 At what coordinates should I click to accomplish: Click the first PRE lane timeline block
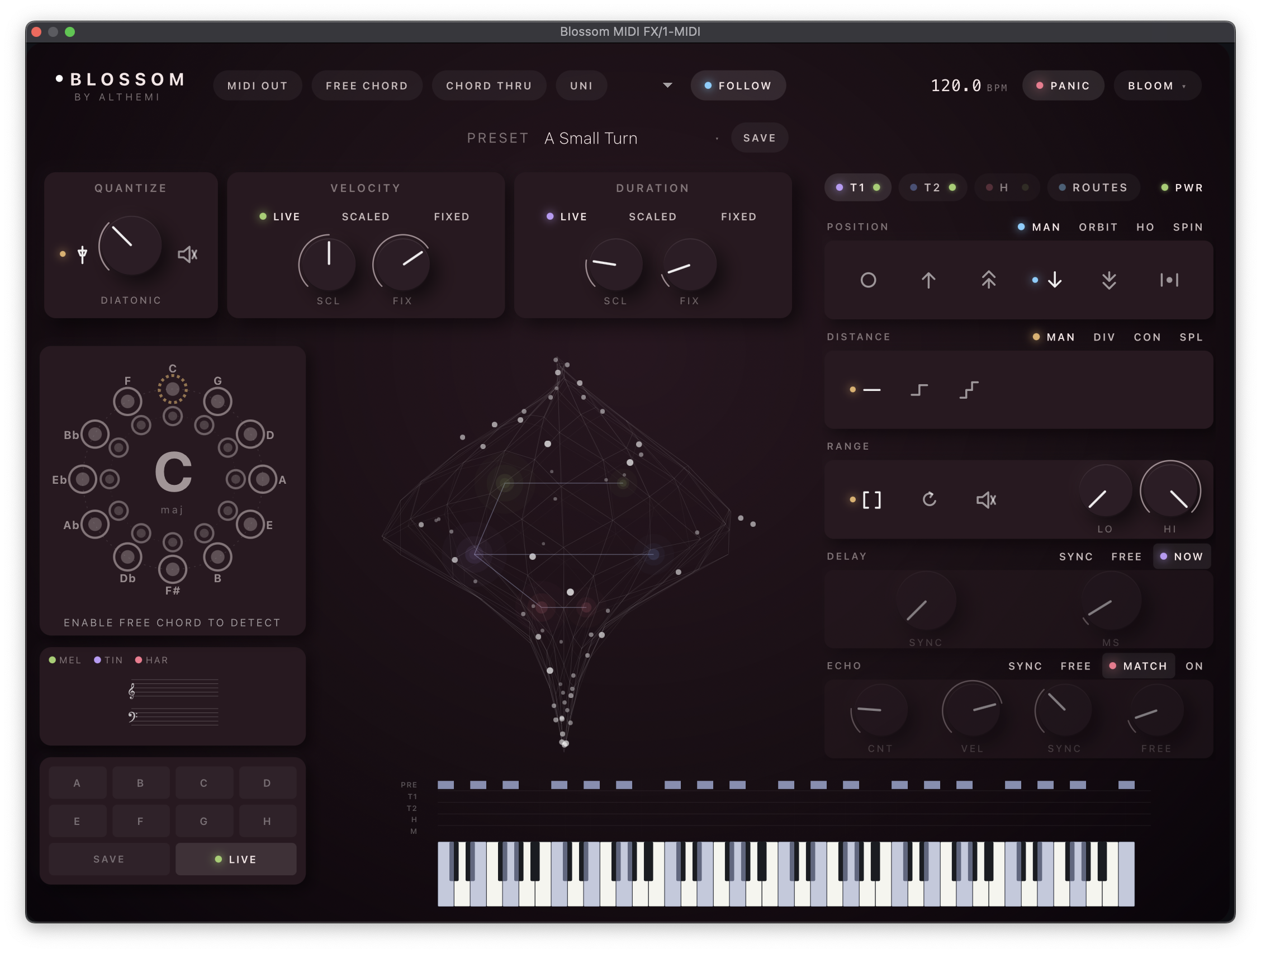[x=446, y=785]
